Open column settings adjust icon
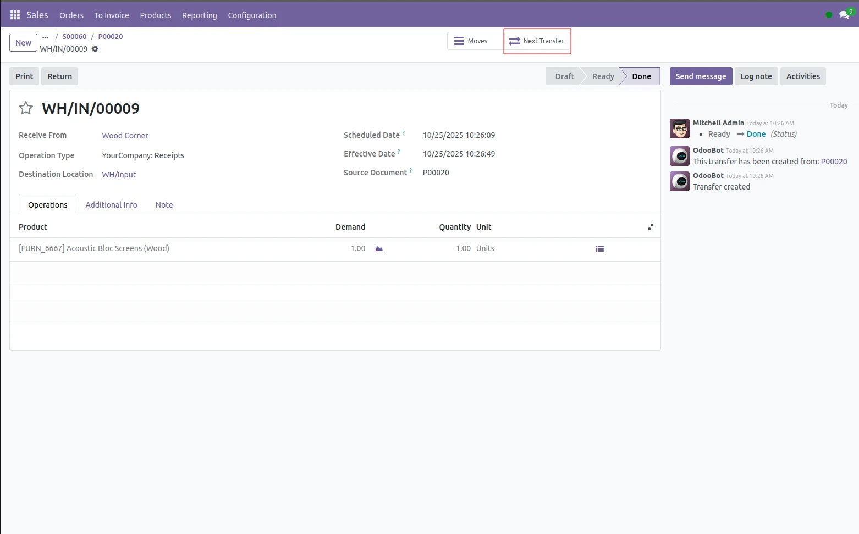The height and width of the screenshot is (534, 859). (651, 227)
